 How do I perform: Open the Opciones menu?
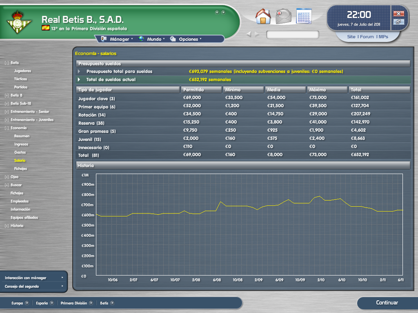point(186,39)
